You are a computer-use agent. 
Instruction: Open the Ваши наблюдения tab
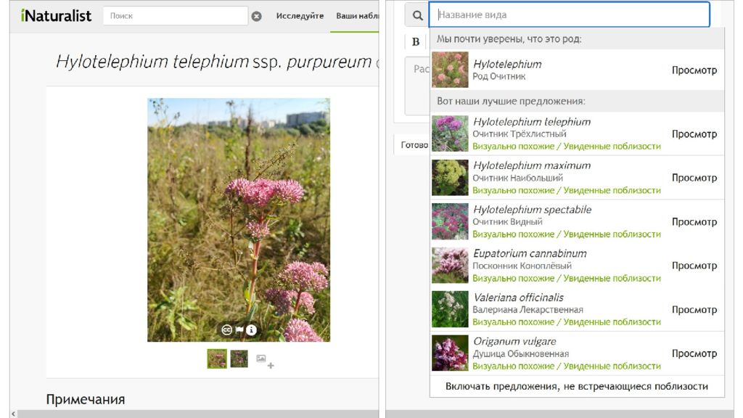[x=357, y=16]
